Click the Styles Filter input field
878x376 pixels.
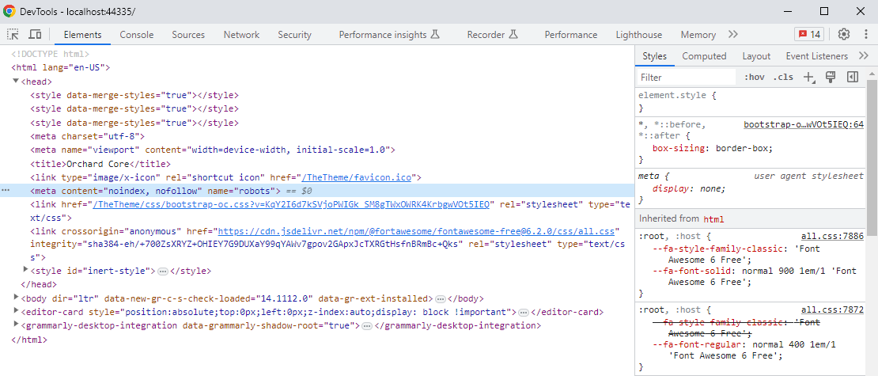pyautogui.click(x=686, y=78)
